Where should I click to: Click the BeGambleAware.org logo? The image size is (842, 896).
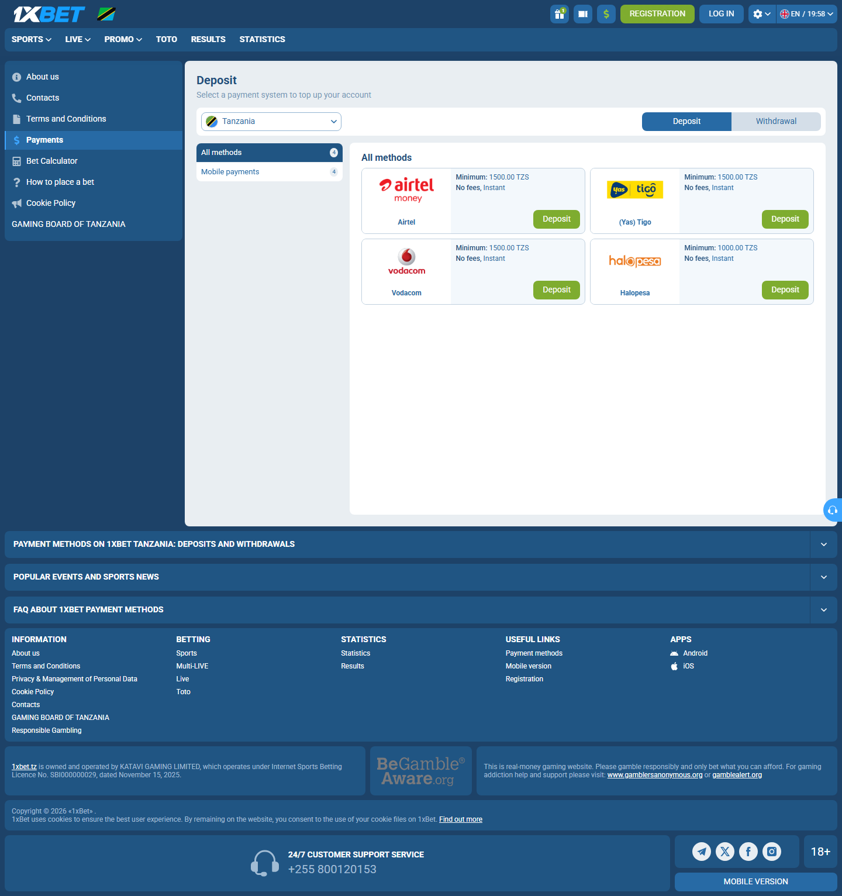(421, 771)
